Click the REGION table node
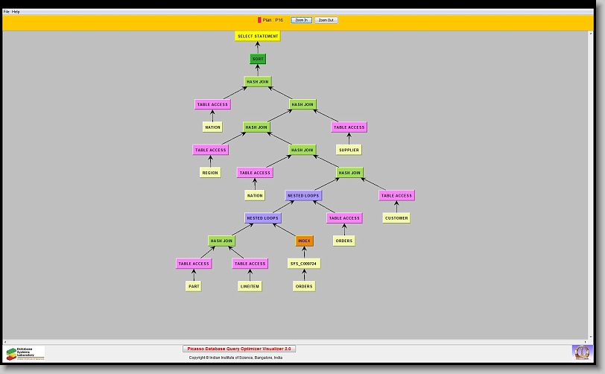The height and width of the screenshot is (374, 605). 210,173
